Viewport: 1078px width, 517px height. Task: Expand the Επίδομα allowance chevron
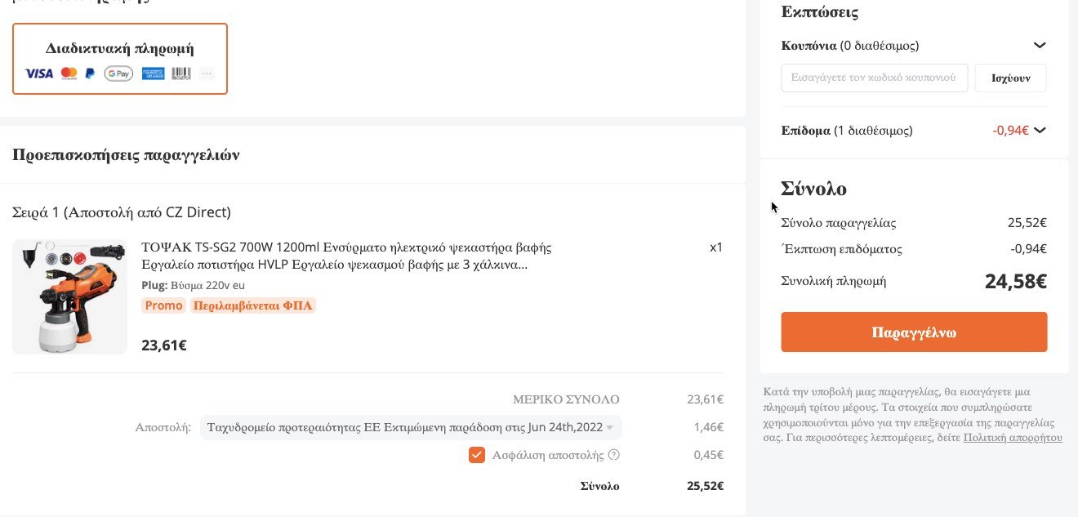1039,130
